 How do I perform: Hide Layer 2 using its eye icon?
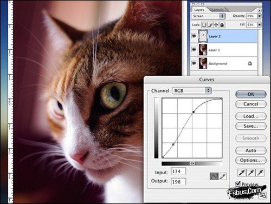point(194,36)
